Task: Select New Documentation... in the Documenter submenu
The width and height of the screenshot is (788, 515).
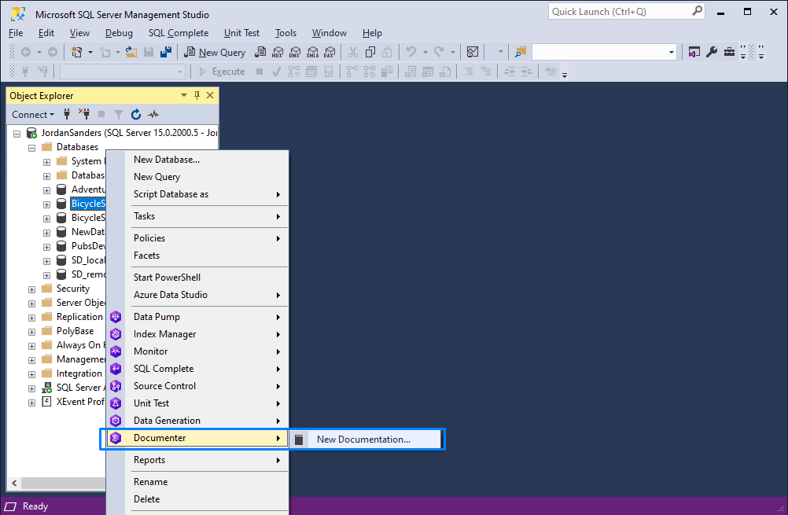Action: point(366,440)
